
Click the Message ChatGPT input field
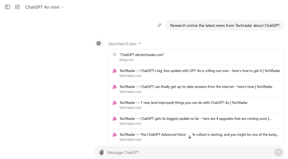(x=187, y=152)
